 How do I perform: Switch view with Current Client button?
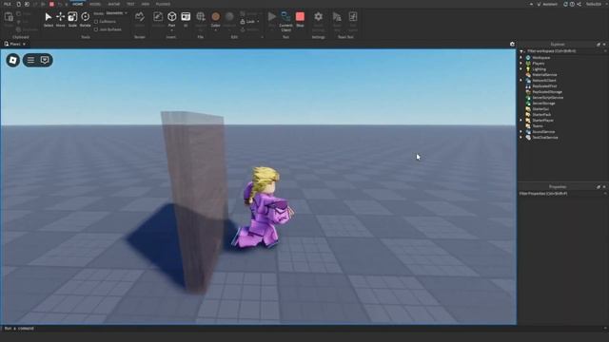[285, 21]
